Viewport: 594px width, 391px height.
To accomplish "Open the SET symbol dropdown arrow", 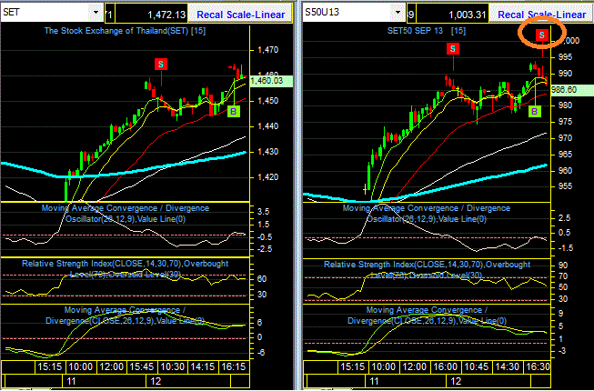I will (96, 12).
